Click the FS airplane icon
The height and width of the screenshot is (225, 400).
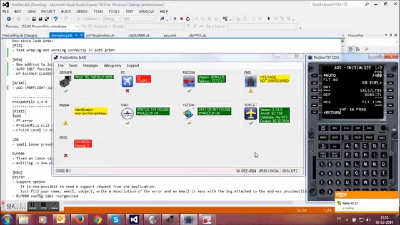tap(127, 82)
